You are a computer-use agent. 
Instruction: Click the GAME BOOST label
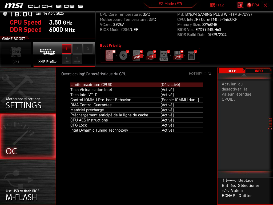pyautogui.click(x=14, y=39)
